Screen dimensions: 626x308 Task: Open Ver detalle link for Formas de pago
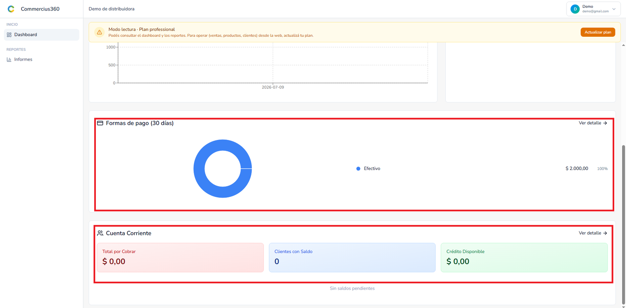[x=593, y=123]
